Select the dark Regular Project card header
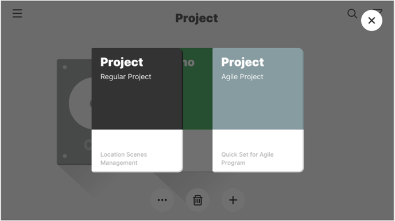Viewport: 395px width, 221px height. pyautogui.click(x=137, y=89)
